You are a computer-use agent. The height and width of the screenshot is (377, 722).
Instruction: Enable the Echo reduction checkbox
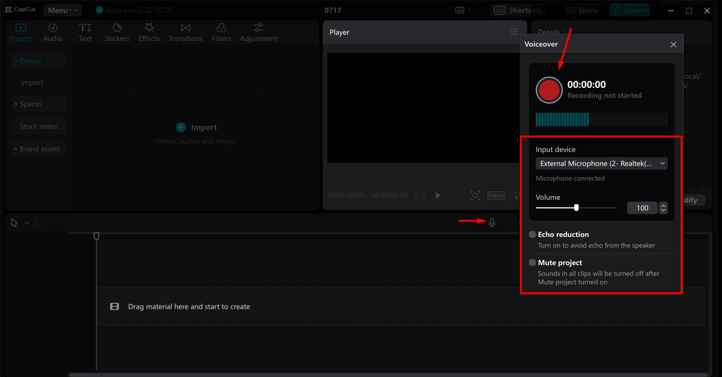pos(532,234)
